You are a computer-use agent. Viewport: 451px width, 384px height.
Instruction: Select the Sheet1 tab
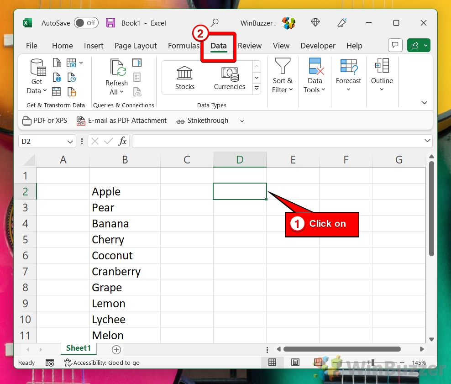pos(79,348)
